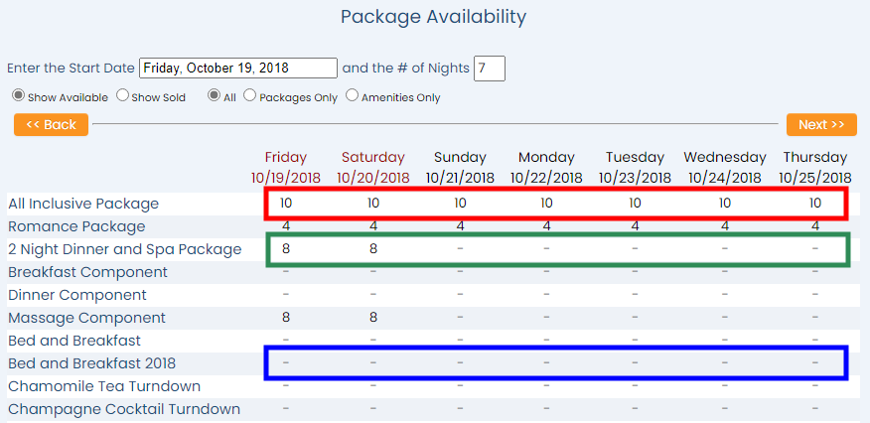Image resolution: width=870 pixels, height=423 pixels.
Task: Click Romance Package availability 4 on Sunday
Action: coord(460,226)
